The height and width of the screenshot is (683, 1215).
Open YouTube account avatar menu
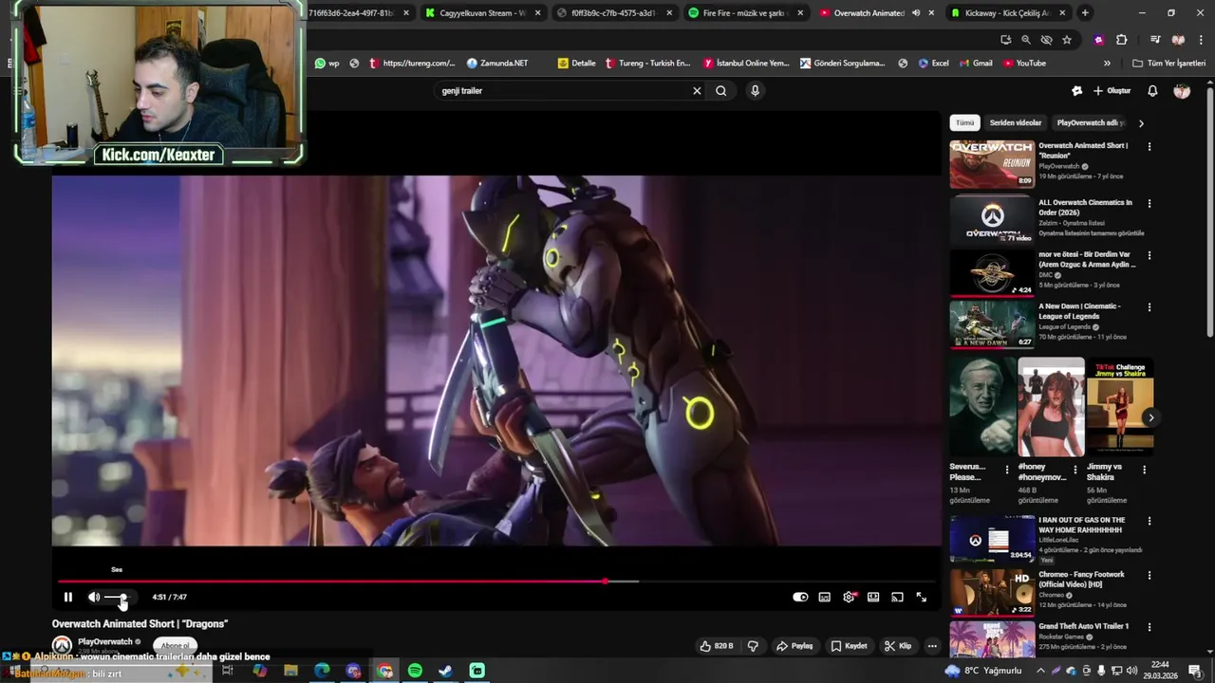click(x=1182, y=91)
